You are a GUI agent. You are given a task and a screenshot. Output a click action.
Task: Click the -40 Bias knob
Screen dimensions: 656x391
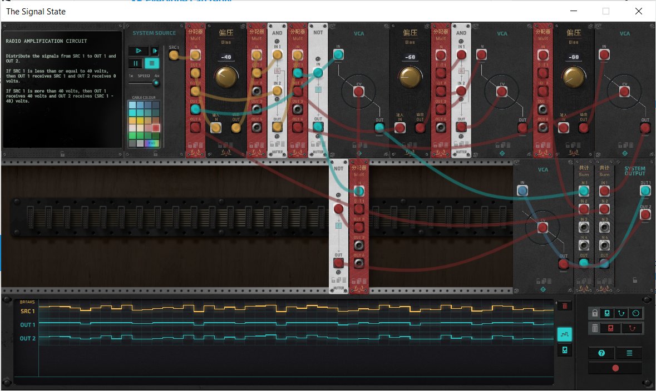[226, 77]
